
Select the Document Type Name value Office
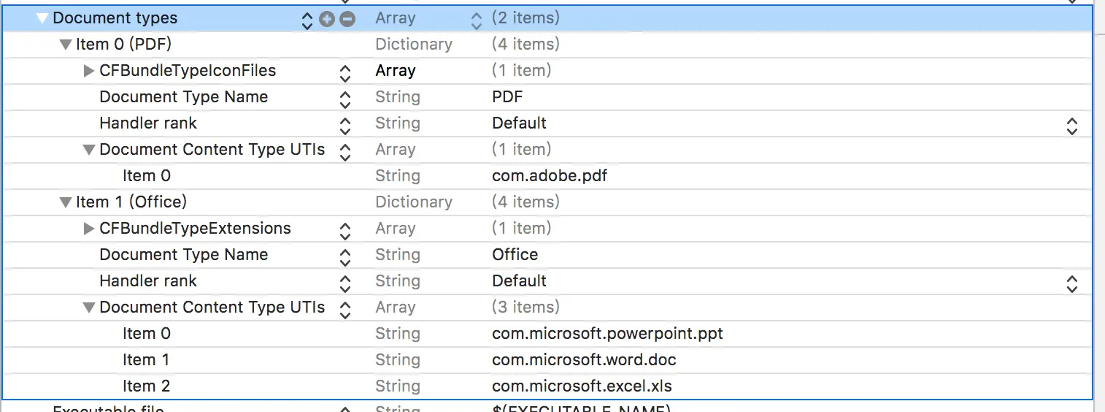pos(515,255)
